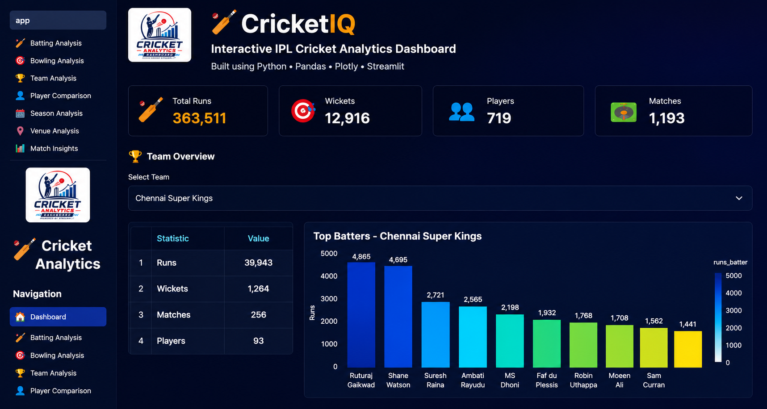Click the two-people icon in the Players card

coord(461,112)
